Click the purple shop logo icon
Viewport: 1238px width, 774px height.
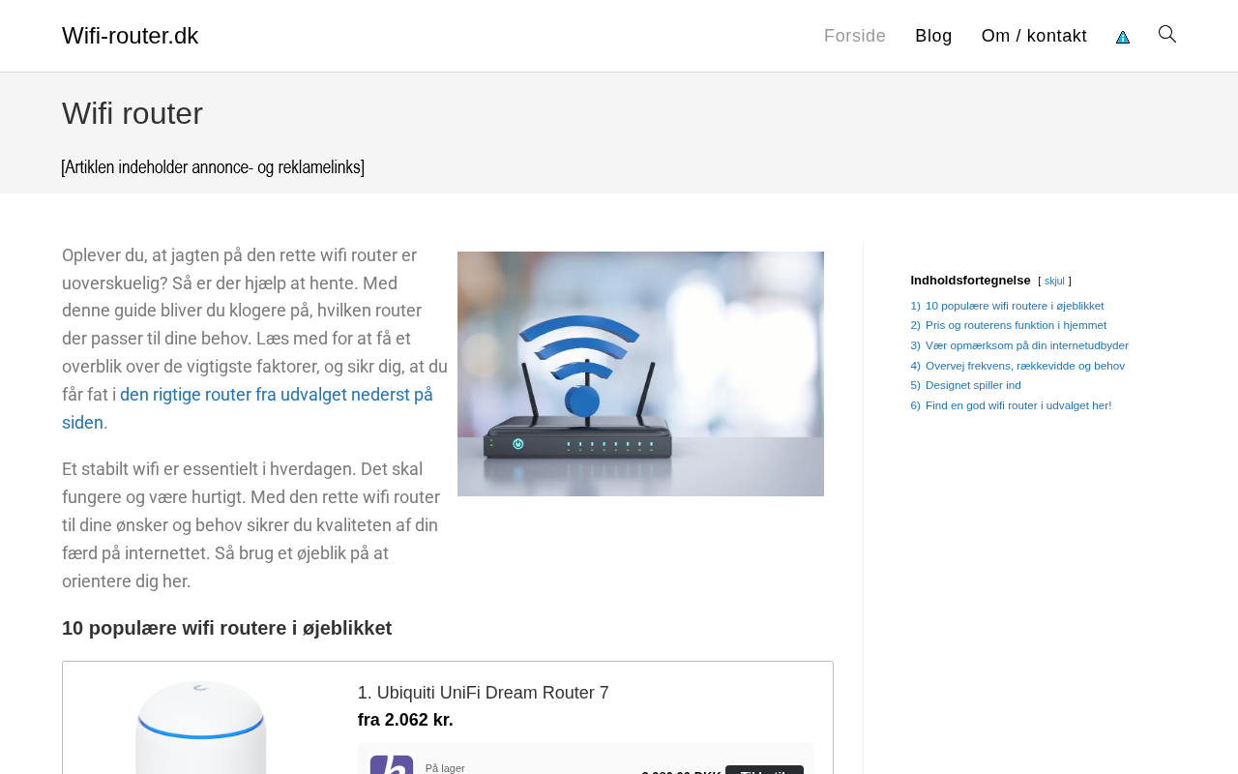coord(392,764)
